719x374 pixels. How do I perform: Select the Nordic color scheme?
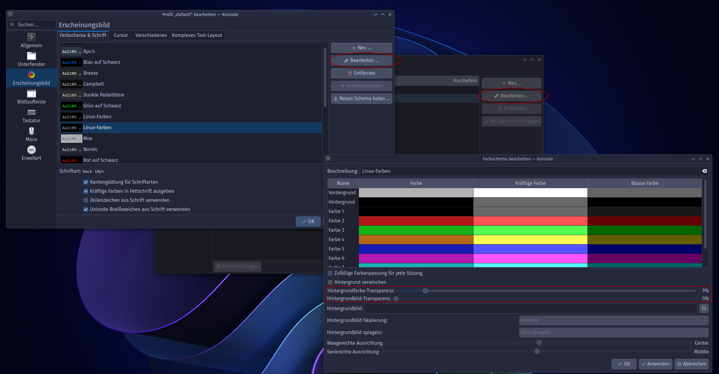[x=191, y=149]
